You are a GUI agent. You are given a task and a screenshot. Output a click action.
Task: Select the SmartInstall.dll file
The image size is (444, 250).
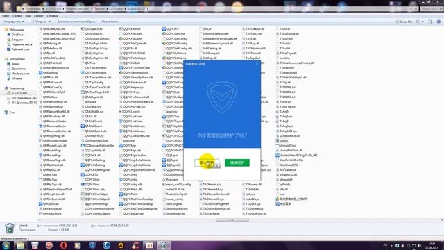point(176,214)
